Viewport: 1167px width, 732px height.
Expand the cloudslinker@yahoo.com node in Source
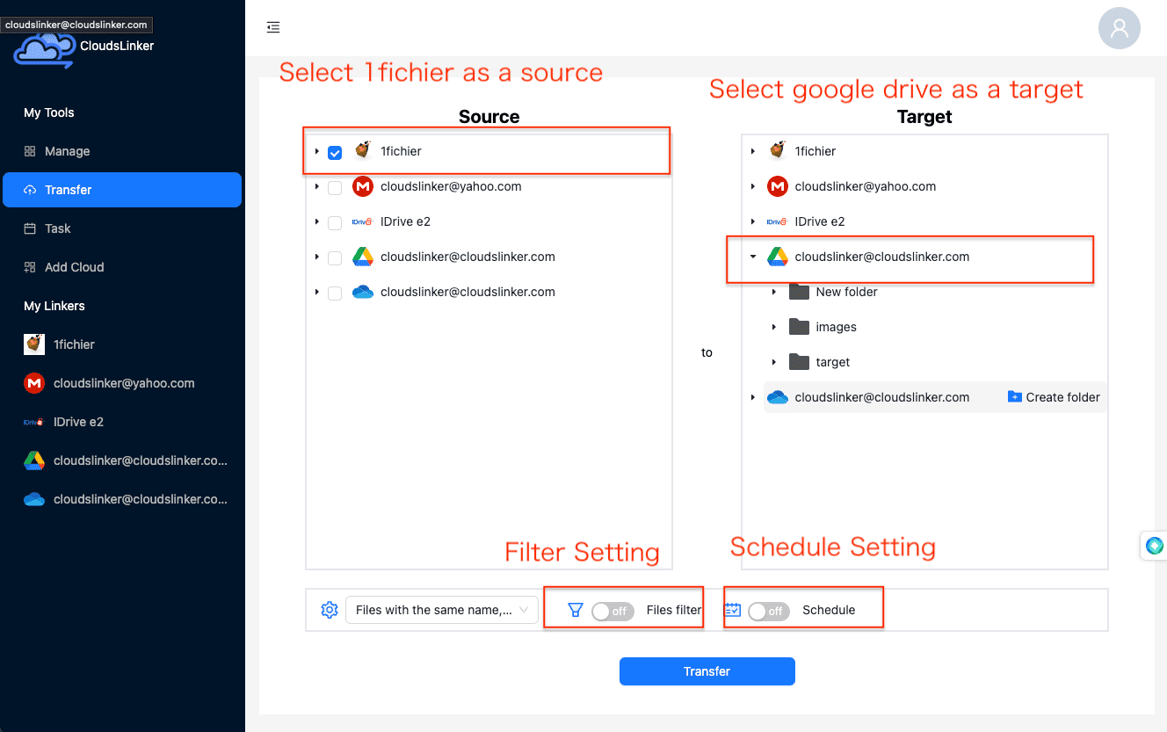point(316,186)
